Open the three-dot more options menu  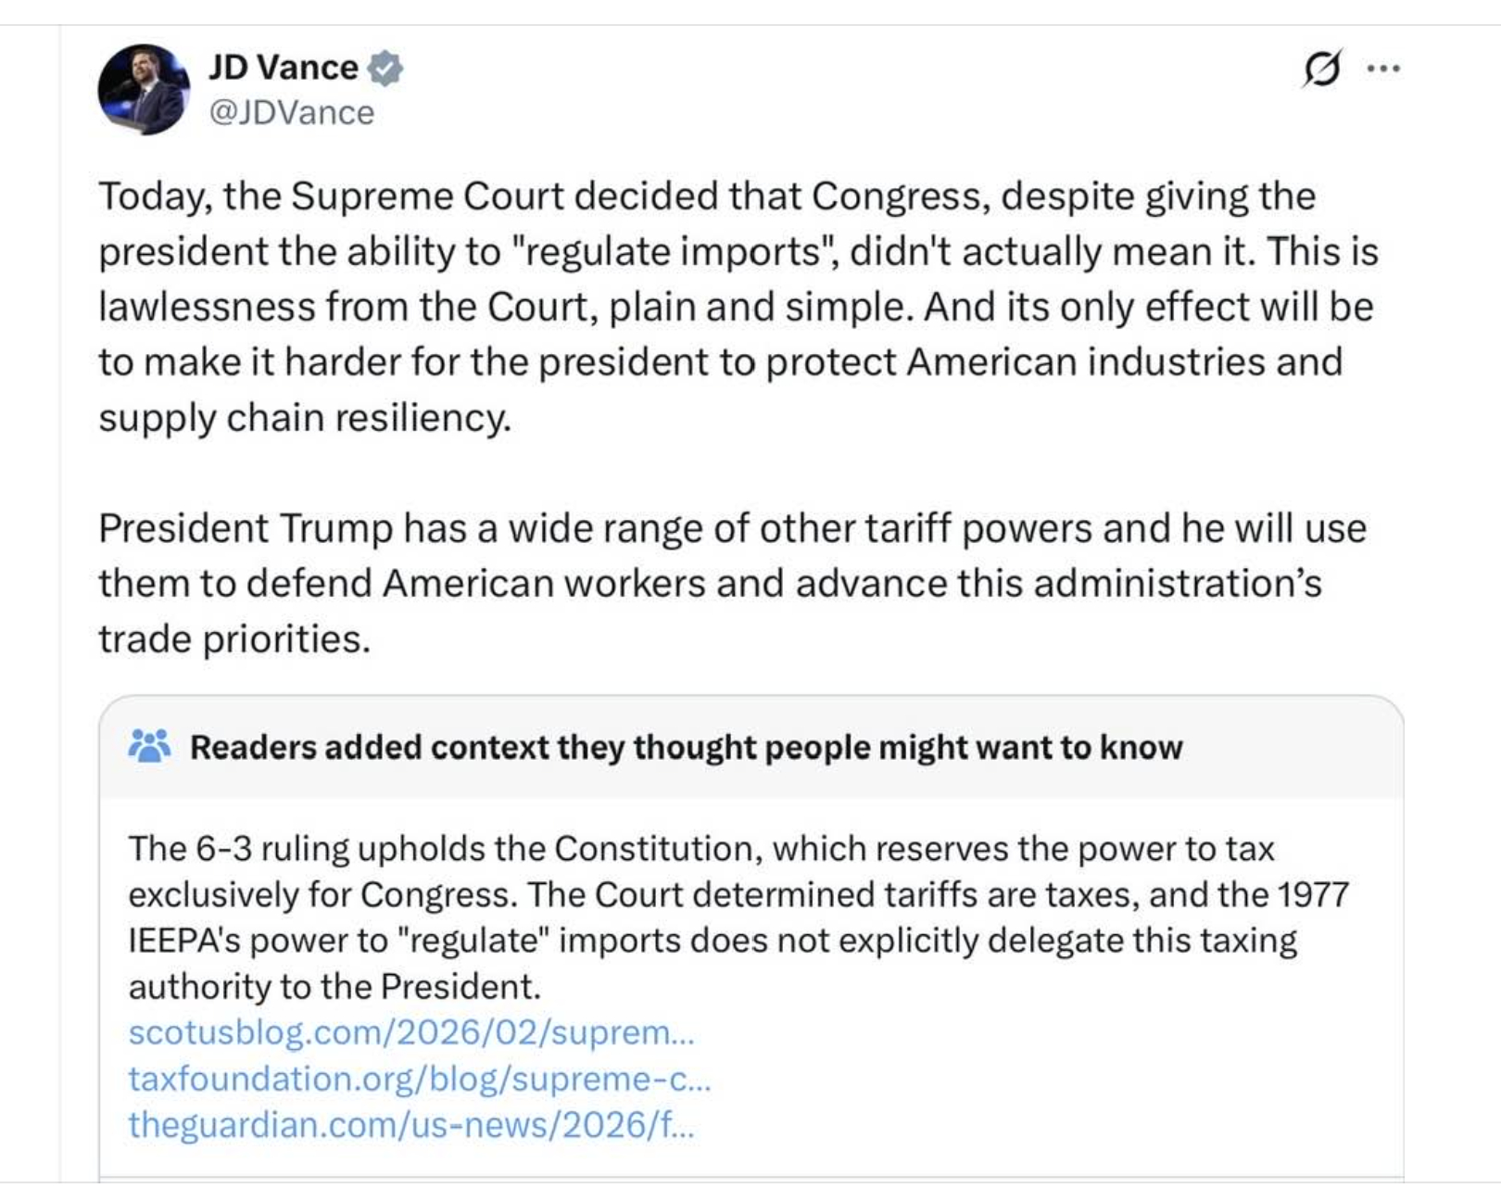(x=1384, y=68)
